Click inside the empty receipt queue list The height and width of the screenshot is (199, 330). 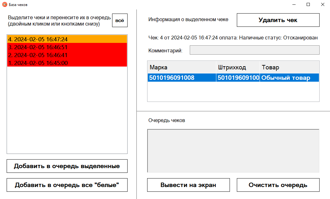click(233, 150)
